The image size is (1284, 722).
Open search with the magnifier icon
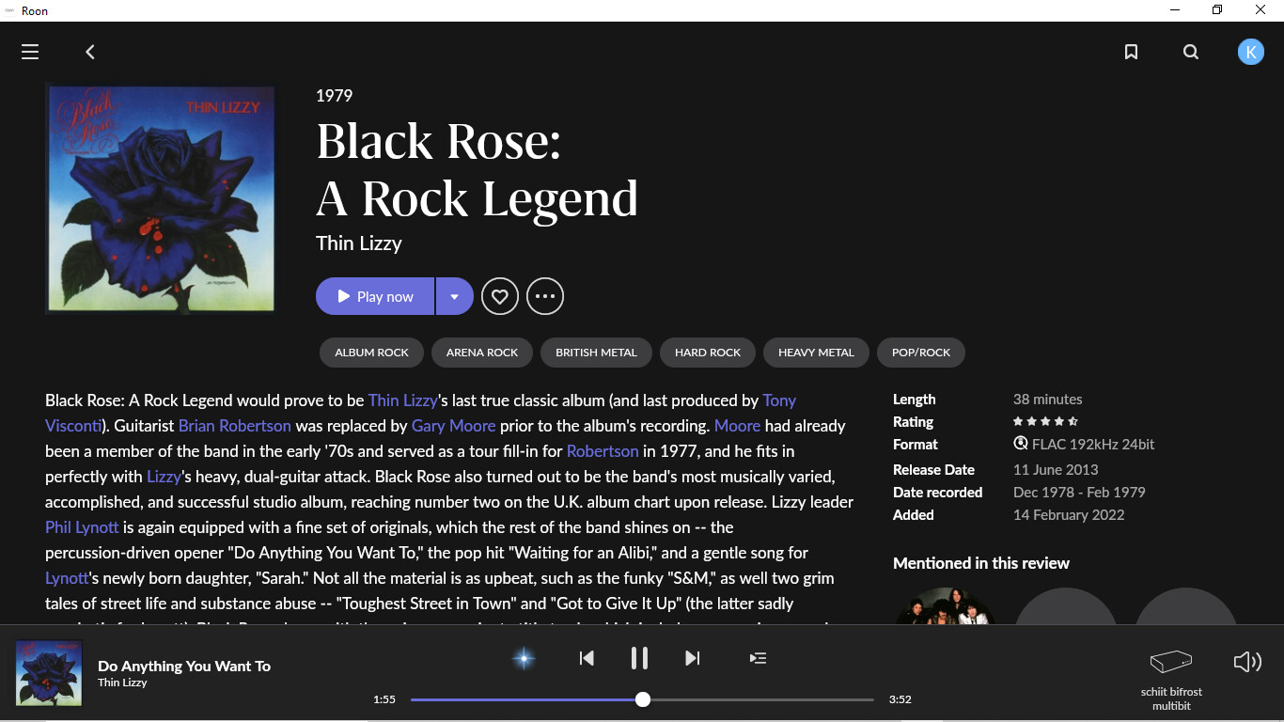click(x=1191, y=52)
